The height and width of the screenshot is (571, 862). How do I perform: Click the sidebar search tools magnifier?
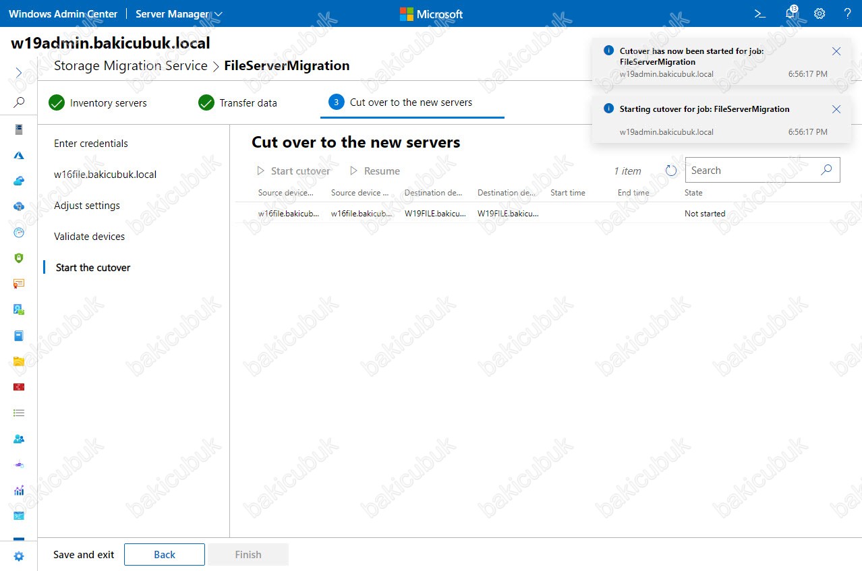tap(19, 102)
